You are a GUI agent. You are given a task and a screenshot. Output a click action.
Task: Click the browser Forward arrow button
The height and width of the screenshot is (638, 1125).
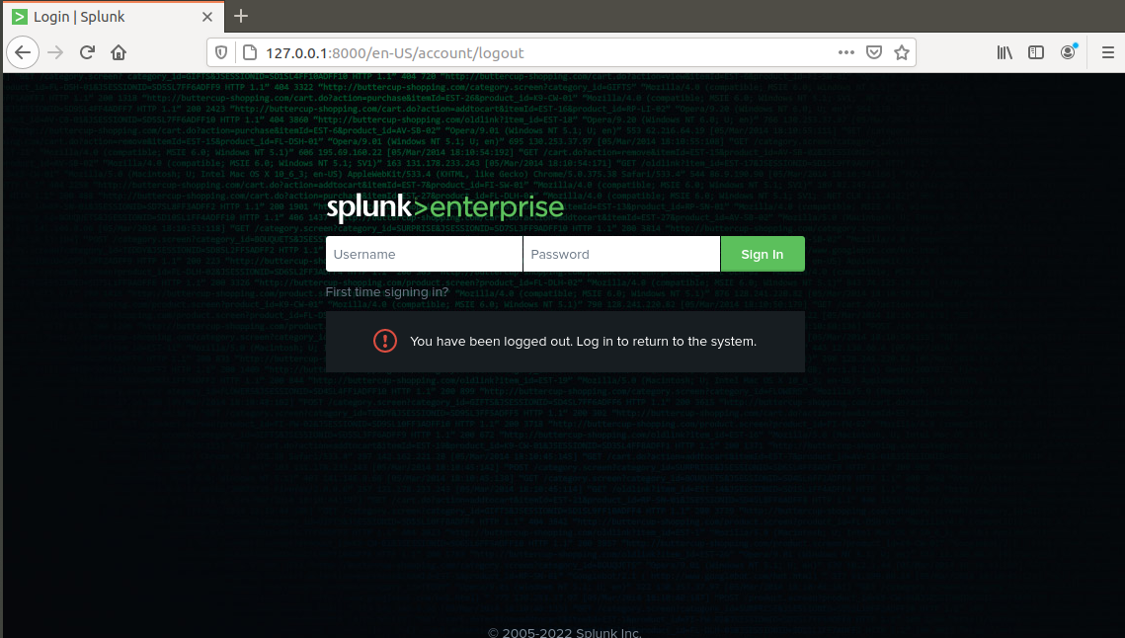55,52
